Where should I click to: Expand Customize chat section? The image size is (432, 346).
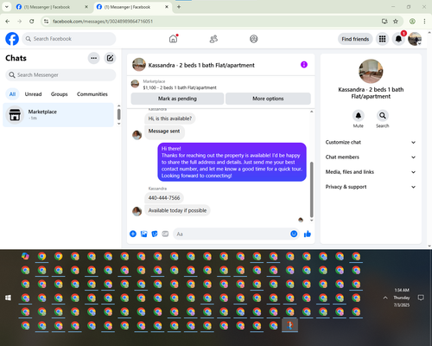tap(371, 142)
